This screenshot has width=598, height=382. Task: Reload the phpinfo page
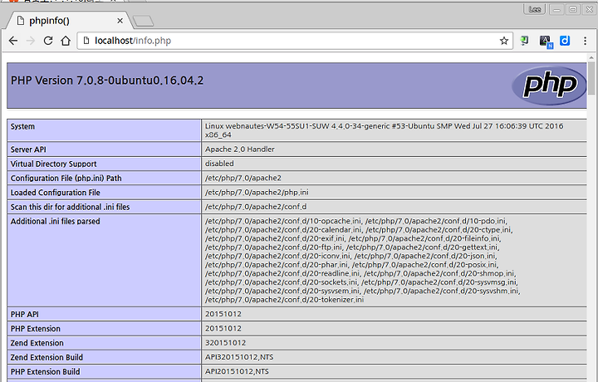pyautogui.click(x=48, y=41)
